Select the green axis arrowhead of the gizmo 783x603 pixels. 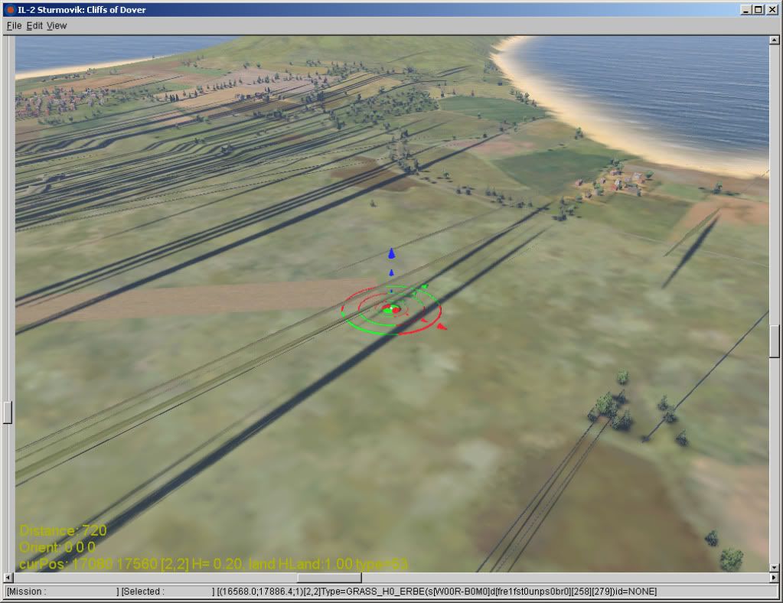coord(425,286)
